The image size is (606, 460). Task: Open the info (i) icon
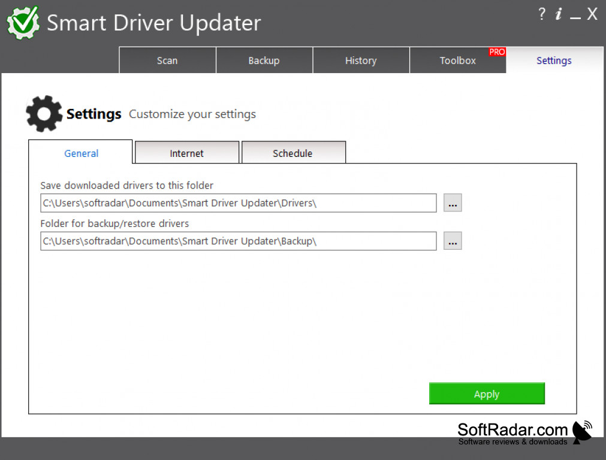pyautogui.click(x=558, y=14)
